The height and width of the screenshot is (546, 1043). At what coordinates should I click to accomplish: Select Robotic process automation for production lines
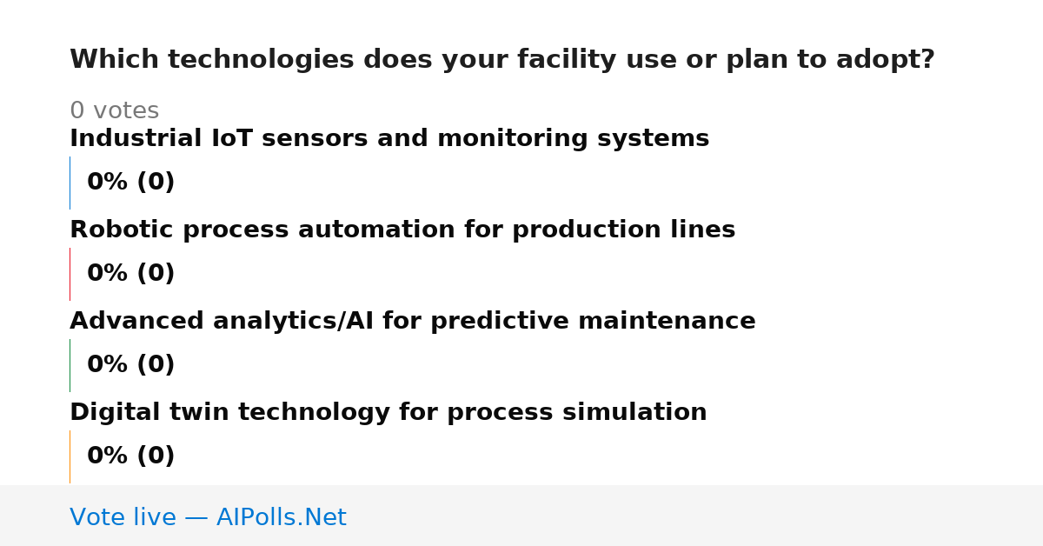pos(402,230)
